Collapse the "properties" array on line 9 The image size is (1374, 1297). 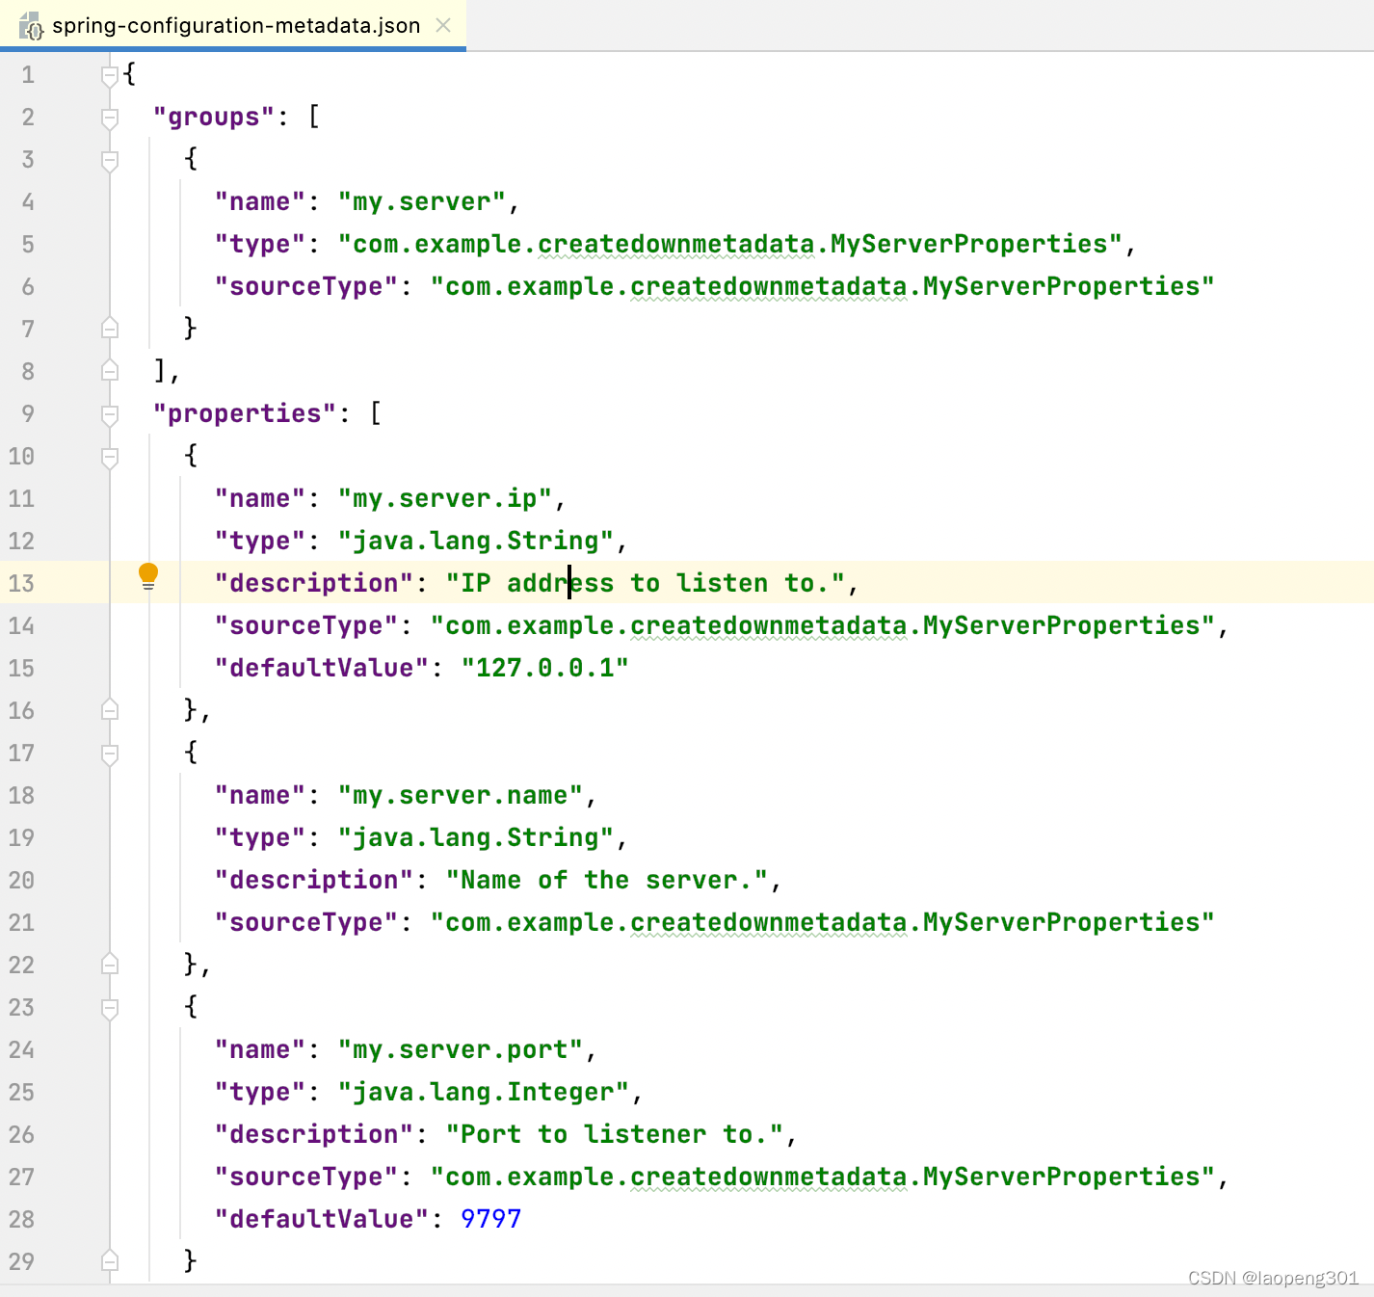(x=110, y=414)
